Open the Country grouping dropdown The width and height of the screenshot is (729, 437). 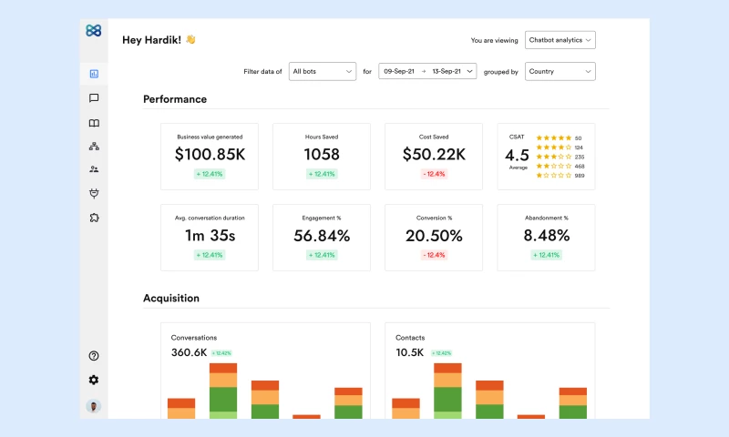pos(560,71)
